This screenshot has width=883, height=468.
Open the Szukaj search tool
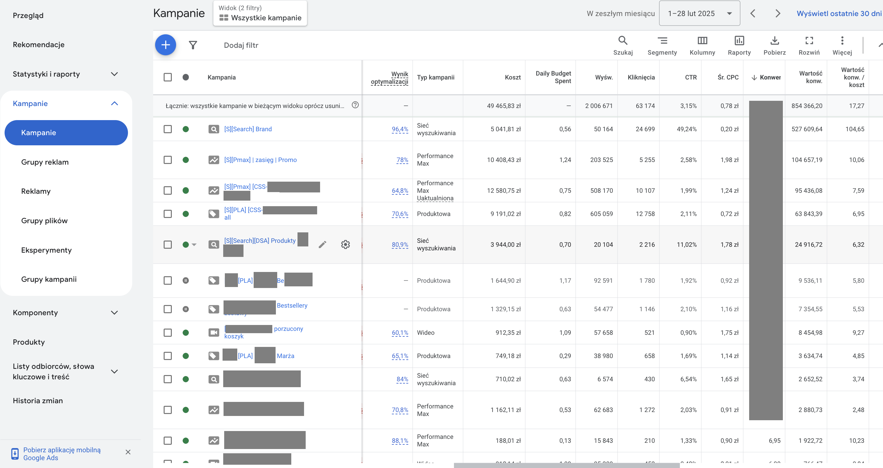coord(623,45)
